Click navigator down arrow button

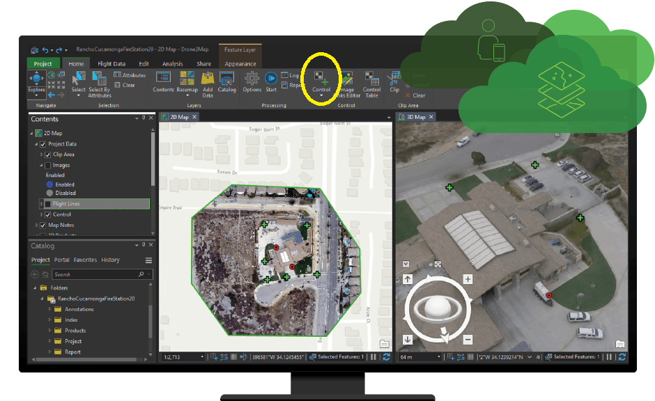coord(408,340)
